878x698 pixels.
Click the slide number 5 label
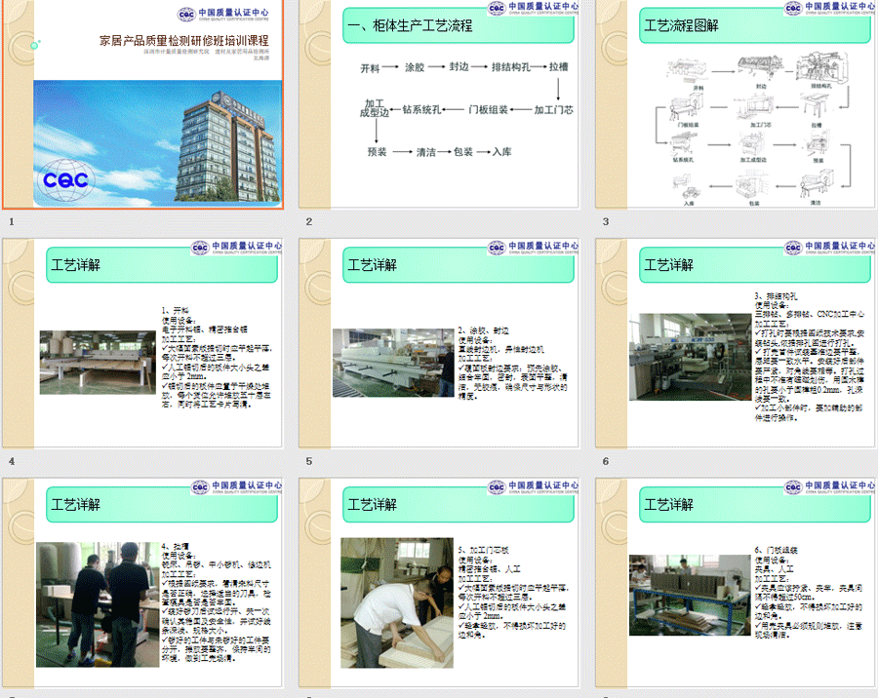click(x=308, y=461)
